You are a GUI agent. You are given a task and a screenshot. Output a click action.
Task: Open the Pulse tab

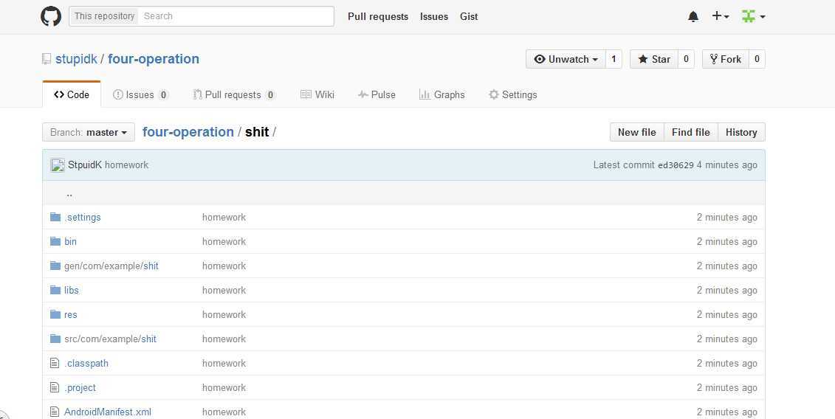[377, 94]
